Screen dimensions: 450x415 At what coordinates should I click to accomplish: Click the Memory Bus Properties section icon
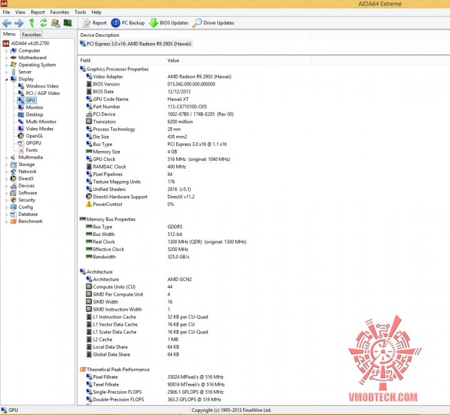[x=82, y=219]
